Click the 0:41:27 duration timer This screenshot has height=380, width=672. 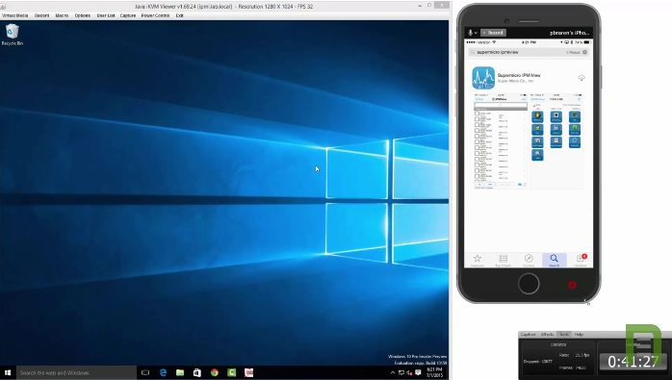click(633, 362)
